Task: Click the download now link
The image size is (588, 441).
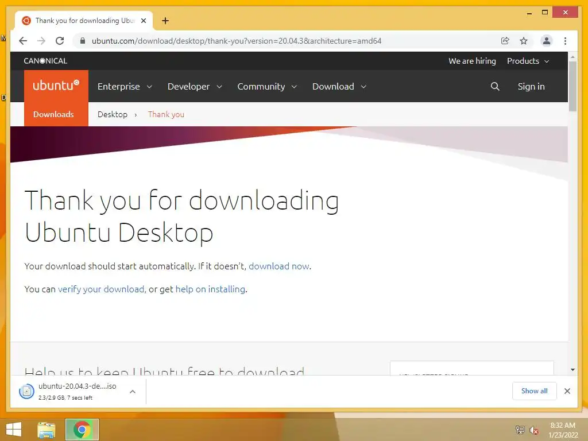Action: click(279, 266)
